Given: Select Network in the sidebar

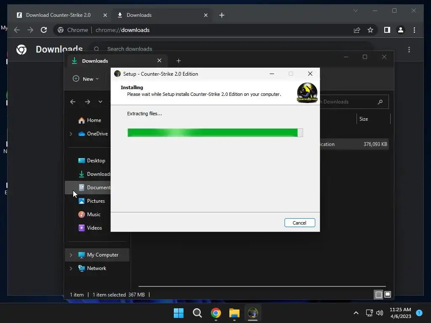Looking at the screenshot, I should click(x=92, y=268).
